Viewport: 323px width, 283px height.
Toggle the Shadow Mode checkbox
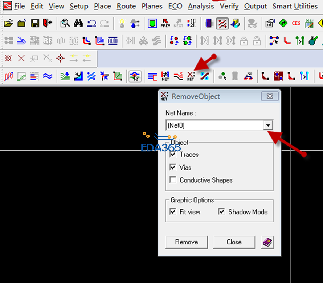221,212
